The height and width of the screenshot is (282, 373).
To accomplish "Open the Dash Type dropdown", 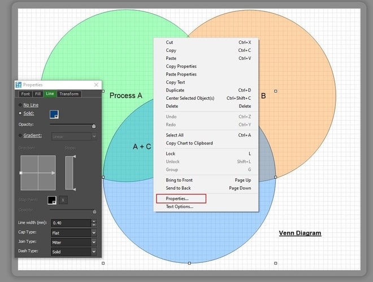I will (74, 252).
